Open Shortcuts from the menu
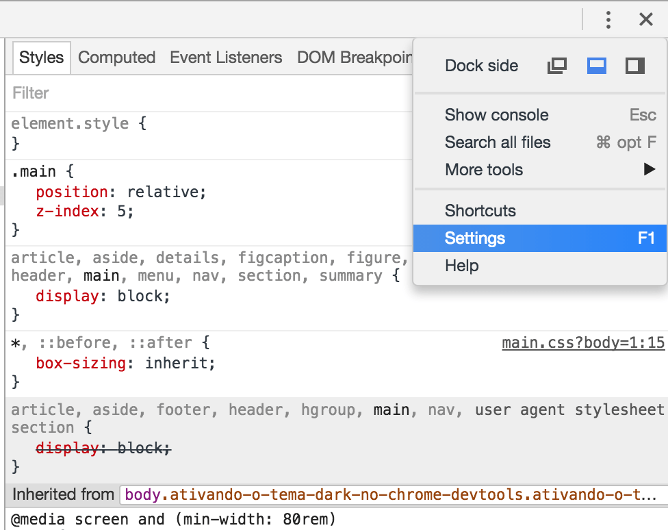668x530 pixels. click(x=540, y=211)
